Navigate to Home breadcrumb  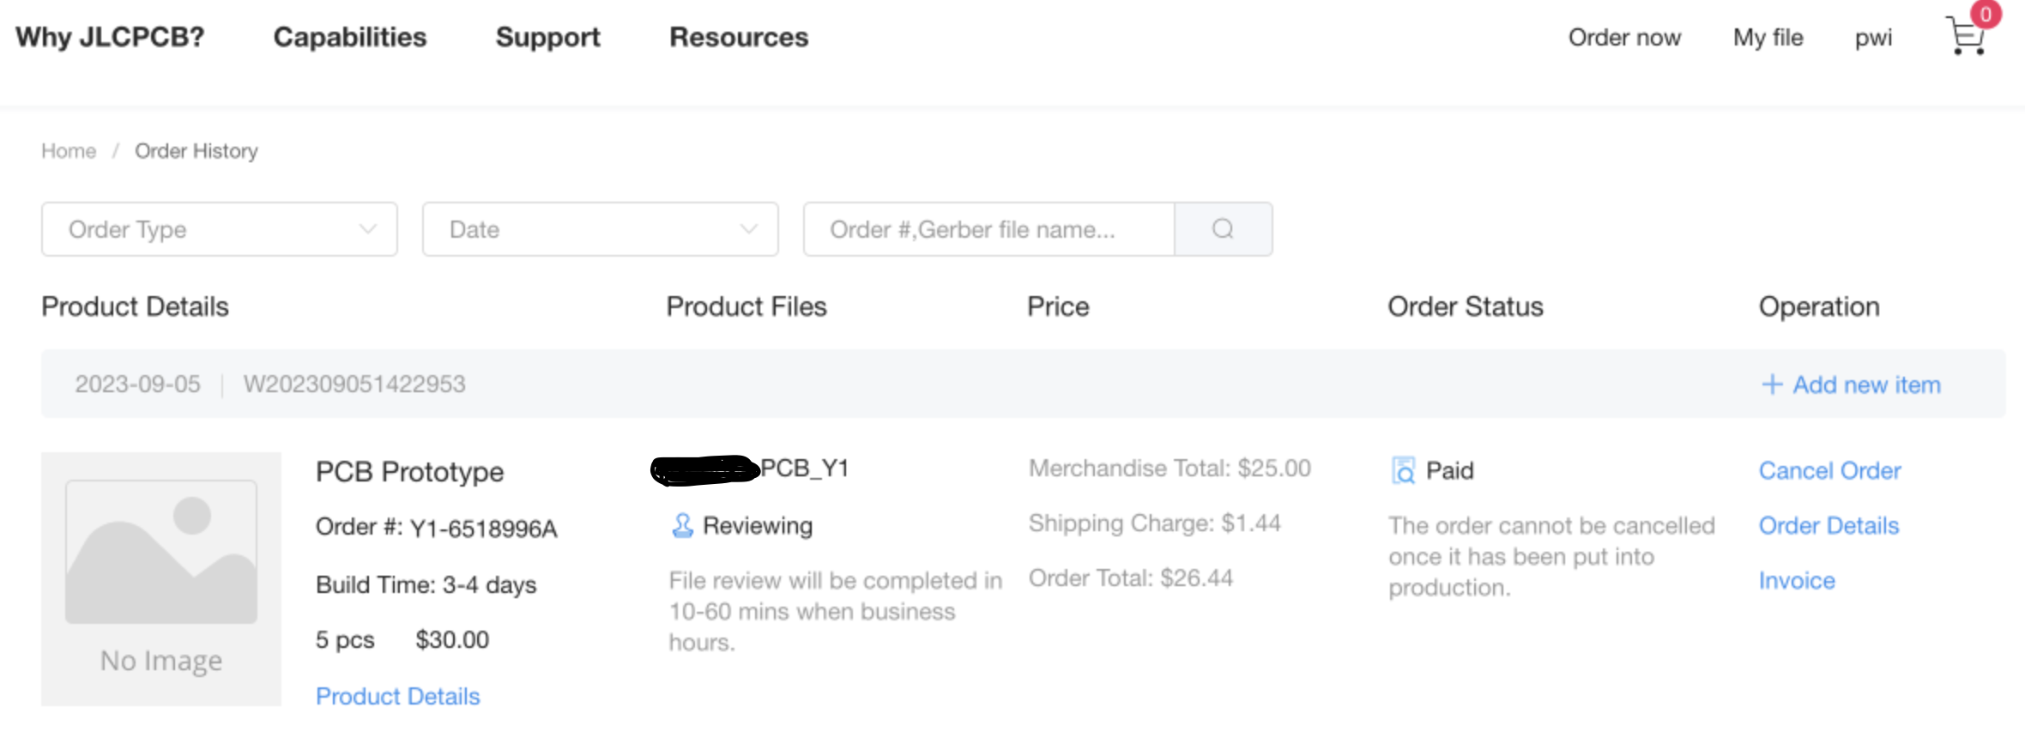click(69, 151)
